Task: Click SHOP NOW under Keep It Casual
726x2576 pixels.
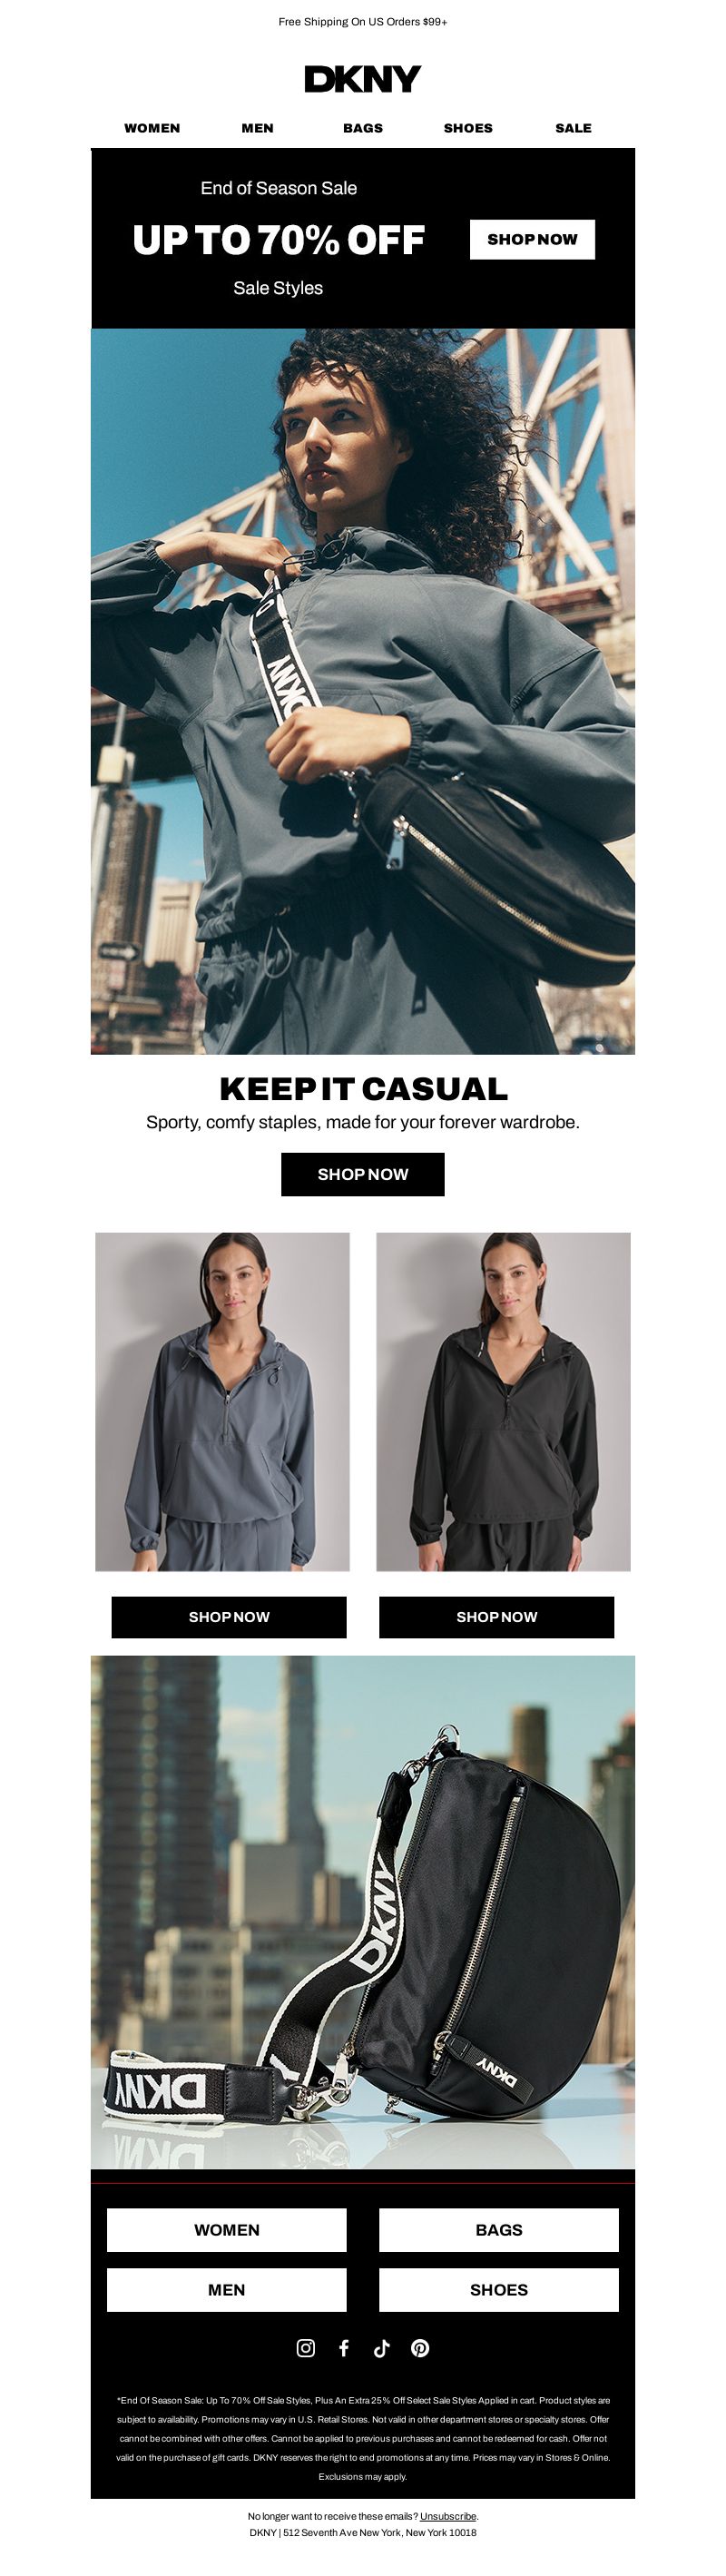Action: (363, 1174)
